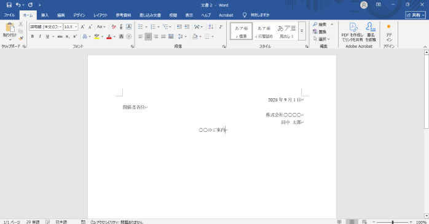Open the Mailings (差し込み文書) tab
Screen dimensions: 429x224
(x=150, y=15)
